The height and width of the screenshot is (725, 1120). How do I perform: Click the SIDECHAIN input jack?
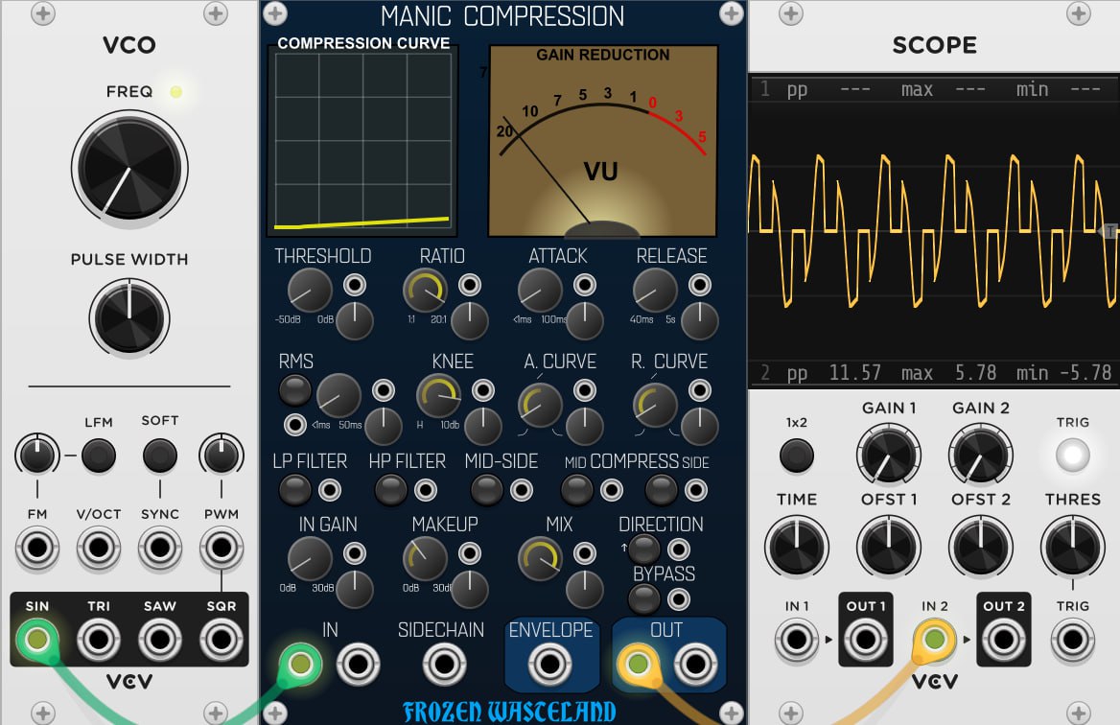pyautogui.click(x=444, y=665)
